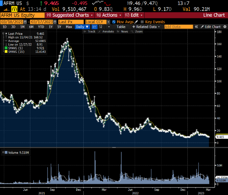Collapse the price legend box toggle
228x195 pixels.
pos(3,33)
